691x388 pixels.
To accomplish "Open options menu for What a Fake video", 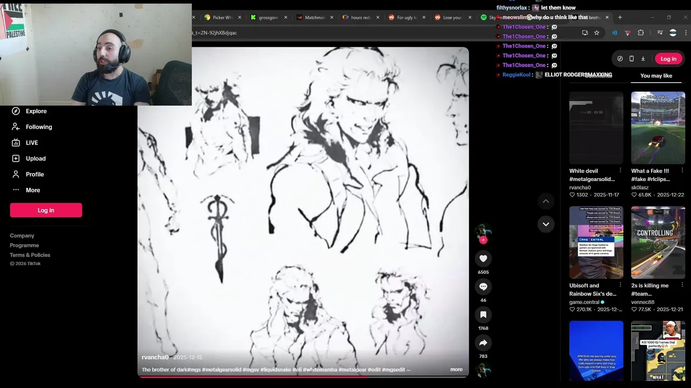I will pos(682,170).
